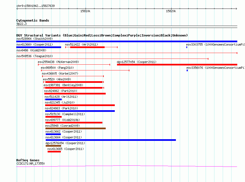Click the chr9:15801942..15827639 coordinates label
Screen dimensions: 245x182
[36, 6]
